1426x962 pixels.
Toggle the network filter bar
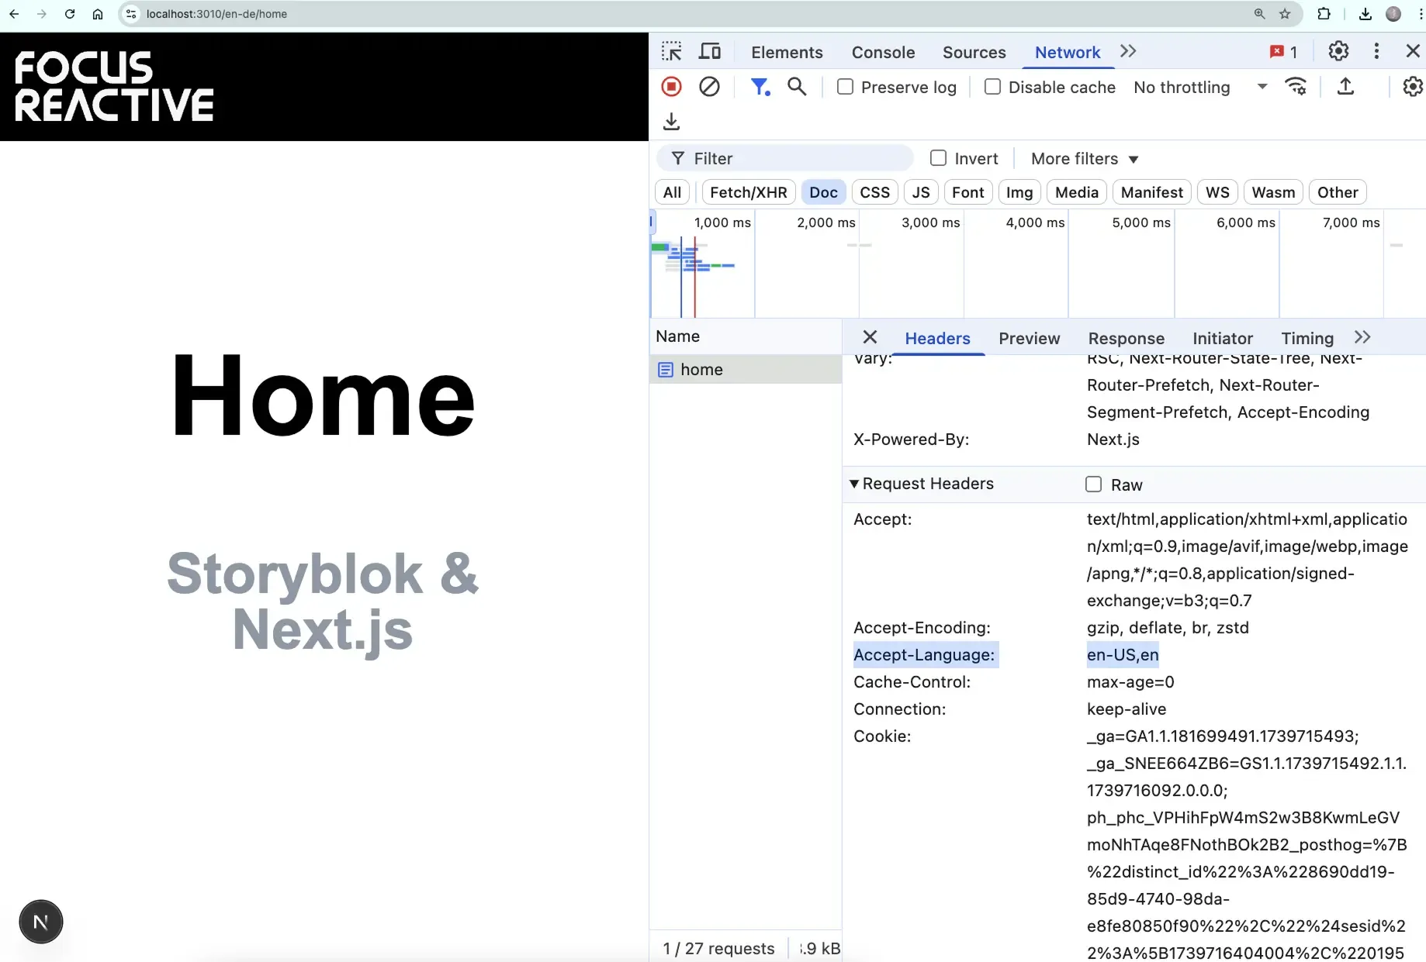pyautogui.click(x=760, y=87)
